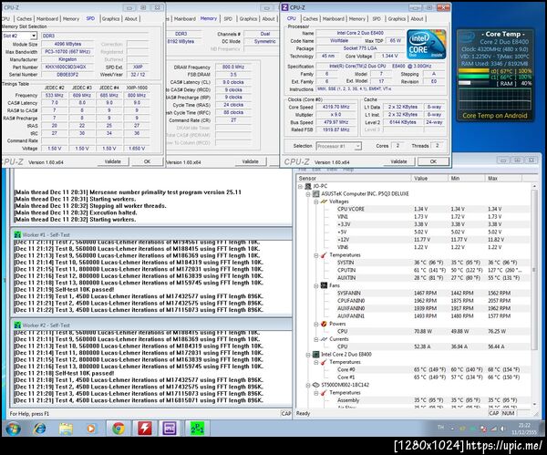Switch to HWMonitor red lightning taskbar icon
This screenshot has height=455, width=547.
point(144,429)
